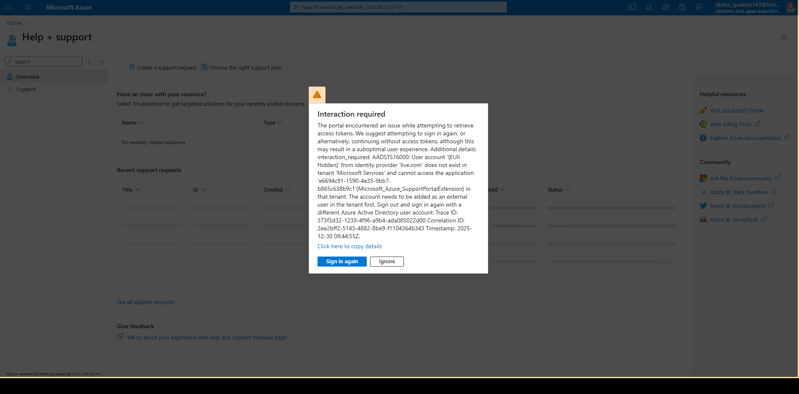Focus the global search resources field
Screen dimensions: 799x394
pyautogui.click(x=398, y=7)
